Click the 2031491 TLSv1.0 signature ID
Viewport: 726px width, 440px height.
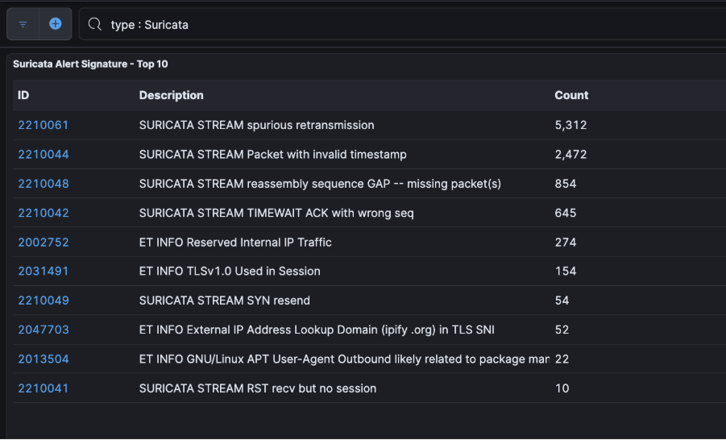click(44, 271)
